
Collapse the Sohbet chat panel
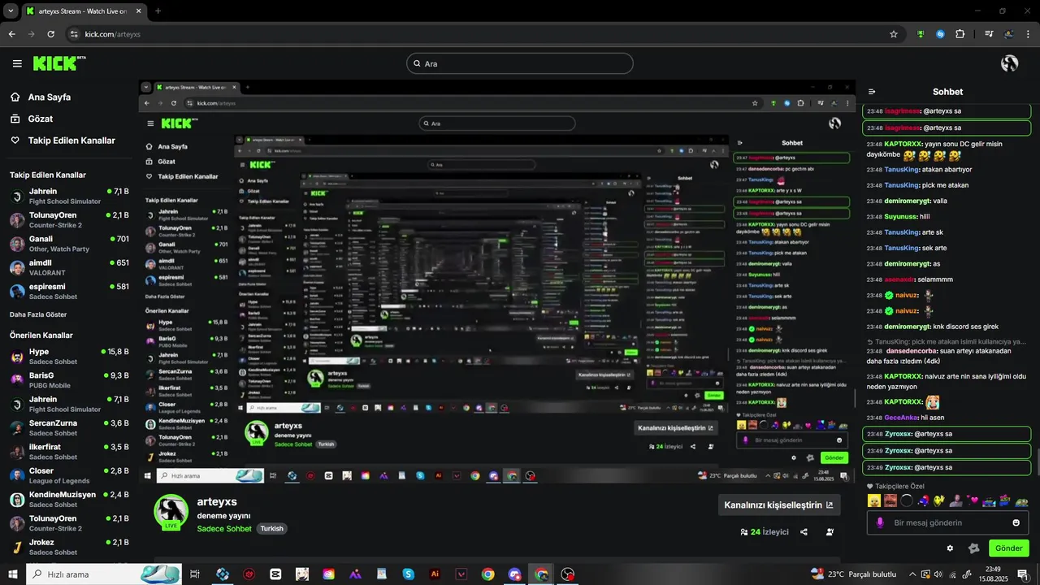(x=872, y=92)
